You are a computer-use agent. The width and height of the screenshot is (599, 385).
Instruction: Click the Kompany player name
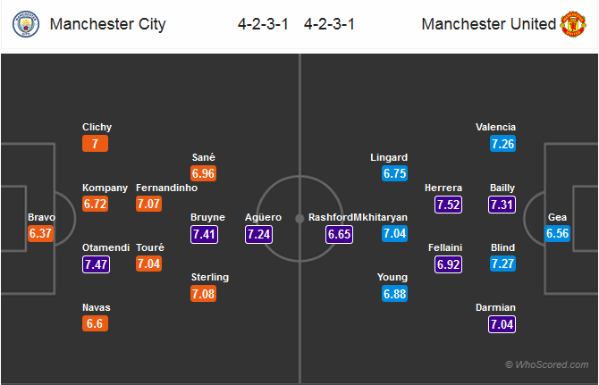coord(105,188)
